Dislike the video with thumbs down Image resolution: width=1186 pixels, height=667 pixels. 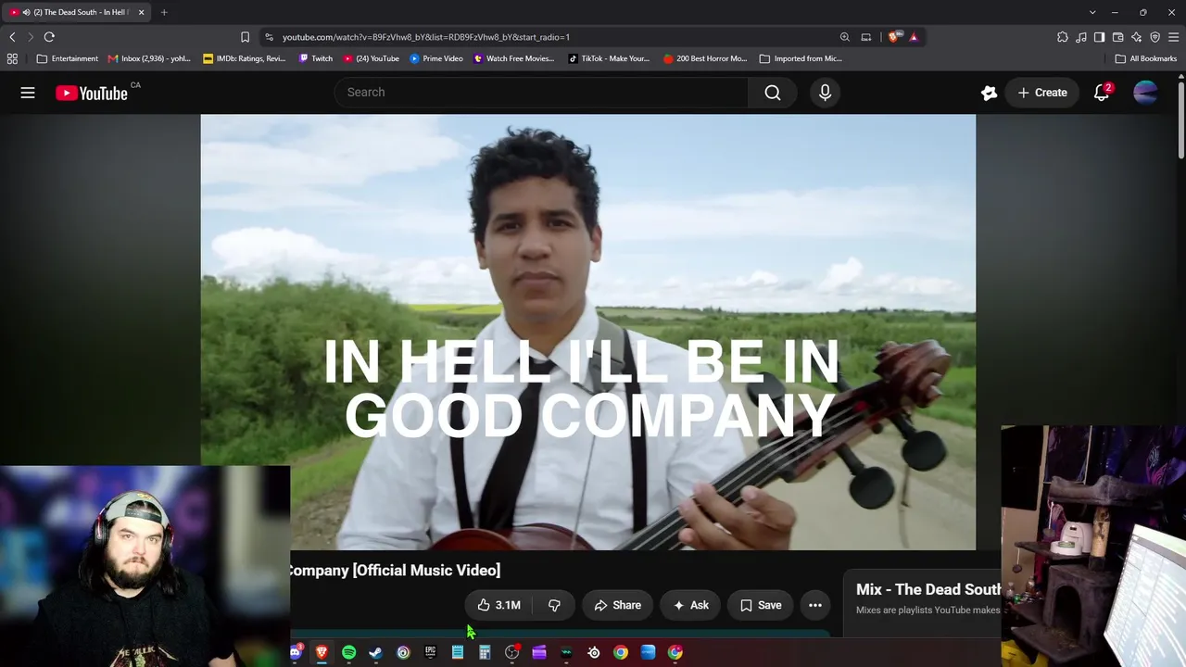click(x=554, y=605)
